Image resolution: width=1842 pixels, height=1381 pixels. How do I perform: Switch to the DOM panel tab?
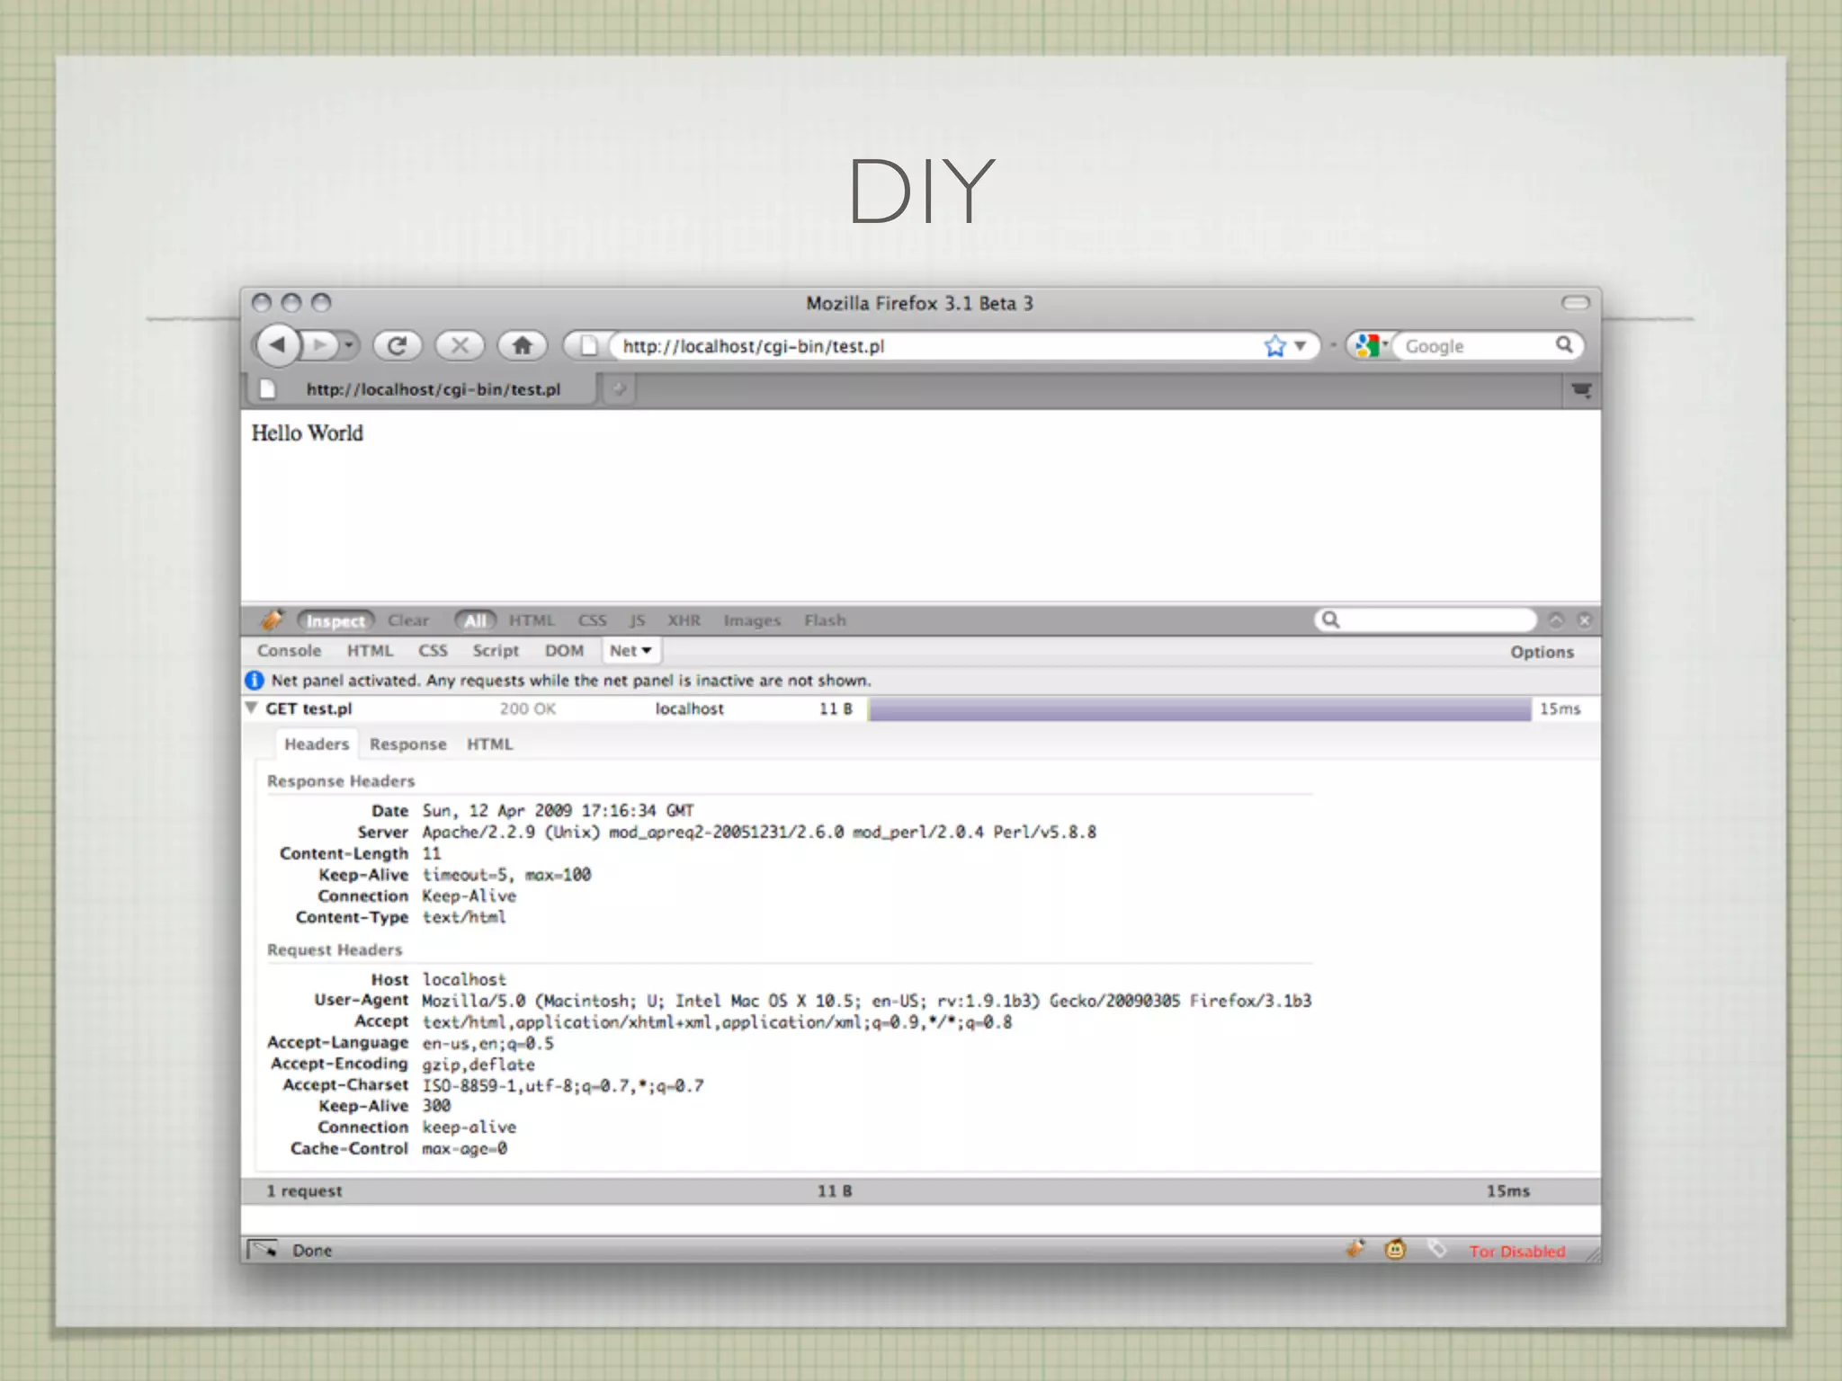564,651
